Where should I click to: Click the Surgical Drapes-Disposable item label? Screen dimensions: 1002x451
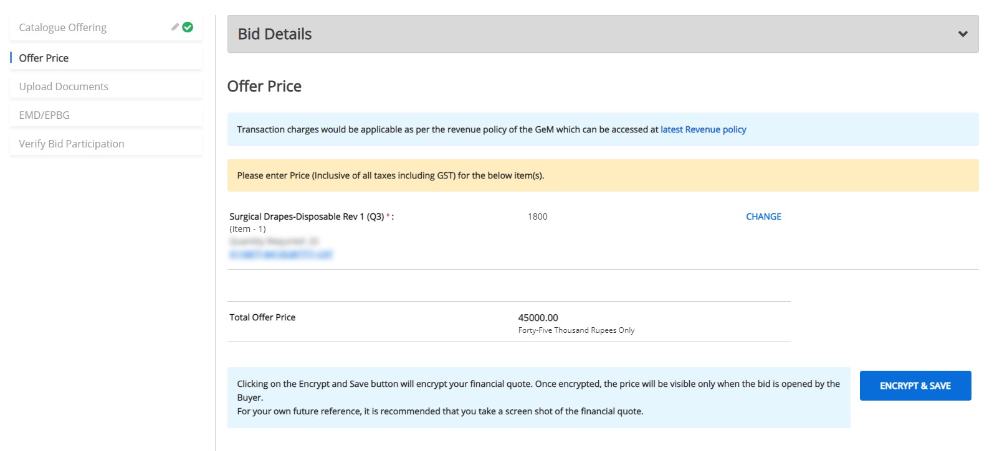click(x=307, y=216)
